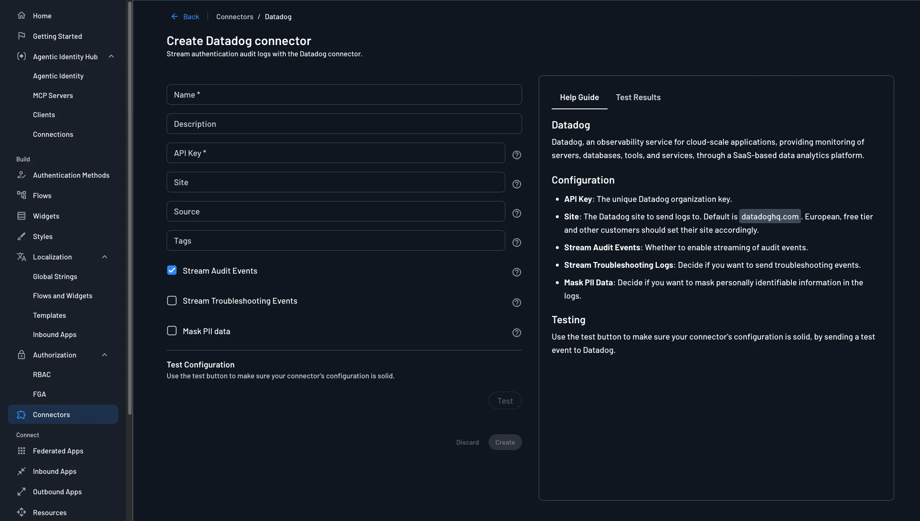The height and width of the screenshot is (521, 920).
Task: Click the Widgets icon in sidebar
Action: tap(21, 216)
